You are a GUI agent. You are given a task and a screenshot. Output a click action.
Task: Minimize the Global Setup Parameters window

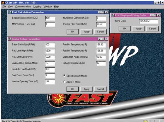coord(99,39)
